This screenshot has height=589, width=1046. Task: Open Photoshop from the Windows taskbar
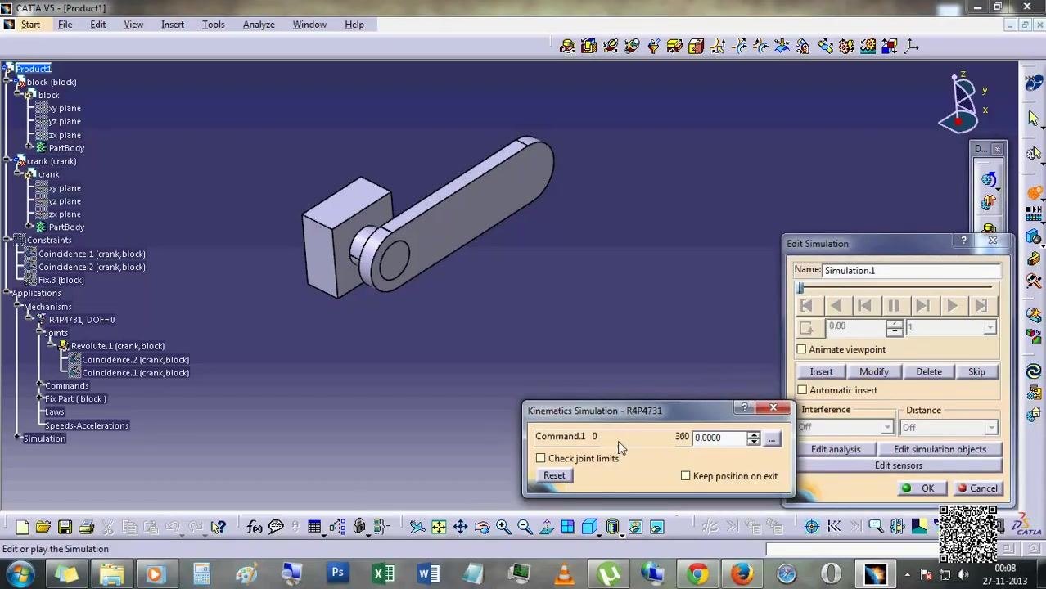pyautogui.click(x=337, y=573)
